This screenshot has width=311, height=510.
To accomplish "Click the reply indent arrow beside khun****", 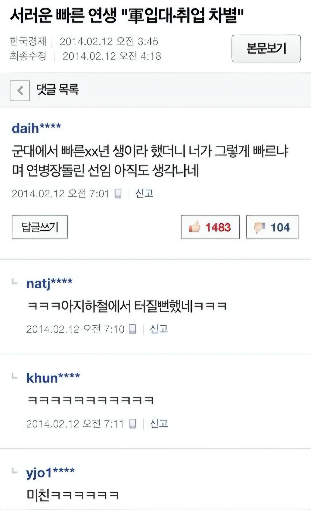I will pos(15,376).
